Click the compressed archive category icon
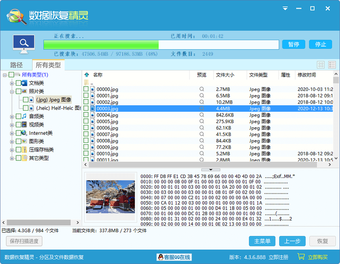 [24, 150]
